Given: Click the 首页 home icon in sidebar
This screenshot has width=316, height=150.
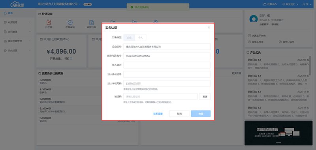Looking at the screenshot, I should pos(5,13).
